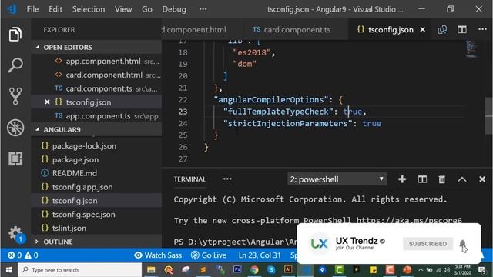This screenshot has height=277, width=493.
Task: Click Go Live in status bar
Action: 209,255
